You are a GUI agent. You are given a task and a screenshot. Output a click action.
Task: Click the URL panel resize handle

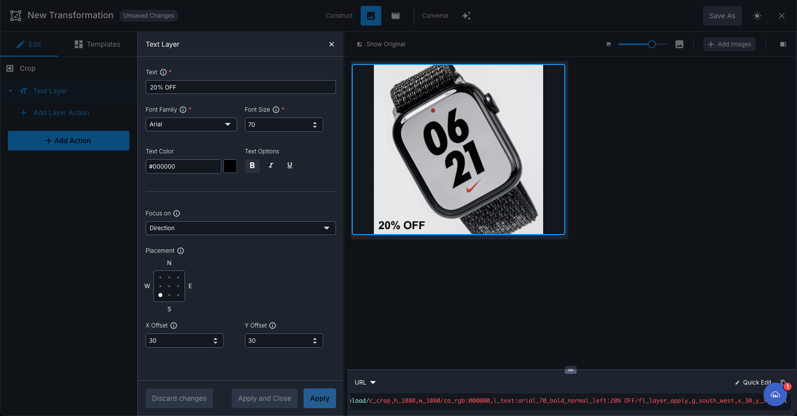click(x=571, y=370)
